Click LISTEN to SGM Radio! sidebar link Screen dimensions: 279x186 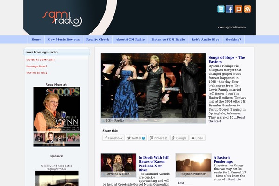(40, 60)
